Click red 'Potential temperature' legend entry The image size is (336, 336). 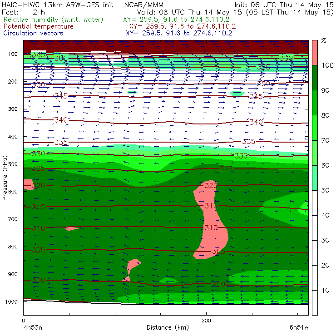[x=39, y=26]
